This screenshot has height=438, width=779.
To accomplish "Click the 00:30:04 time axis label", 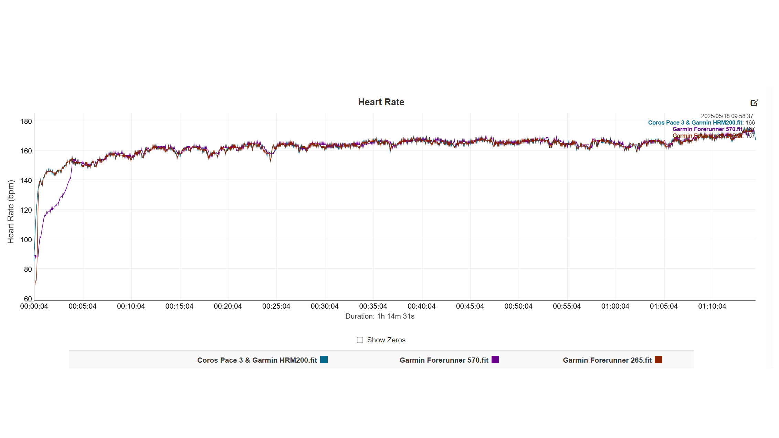I will (325, 306).
